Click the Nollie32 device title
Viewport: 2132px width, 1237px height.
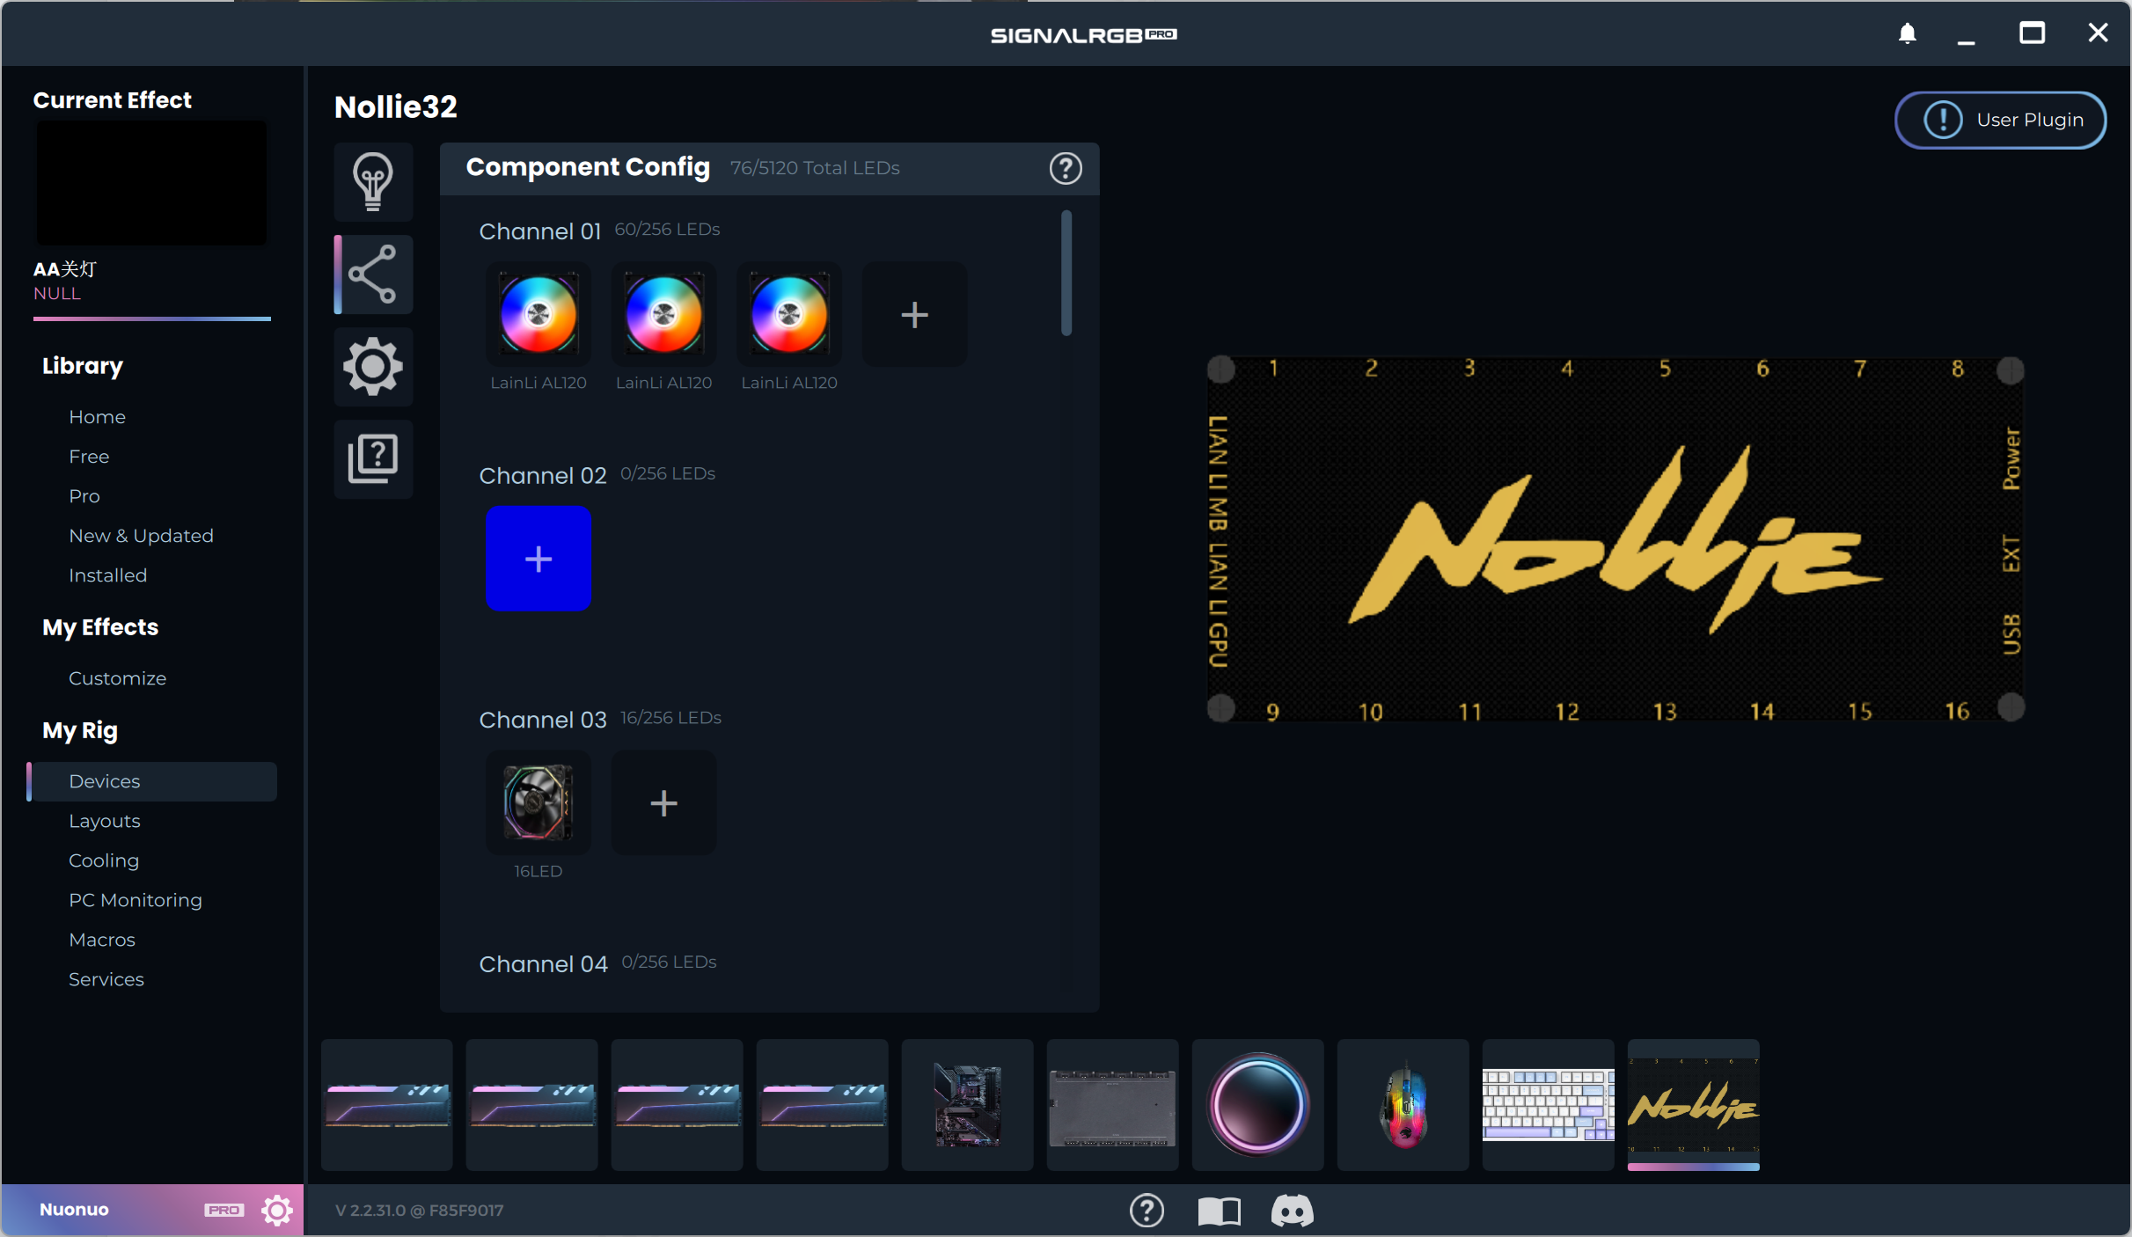pyautogui.click(x=396, y=107)
